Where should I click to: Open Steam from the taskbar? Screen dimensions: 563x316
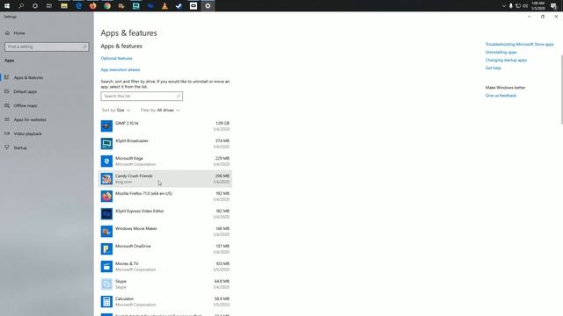click(179, 6)
